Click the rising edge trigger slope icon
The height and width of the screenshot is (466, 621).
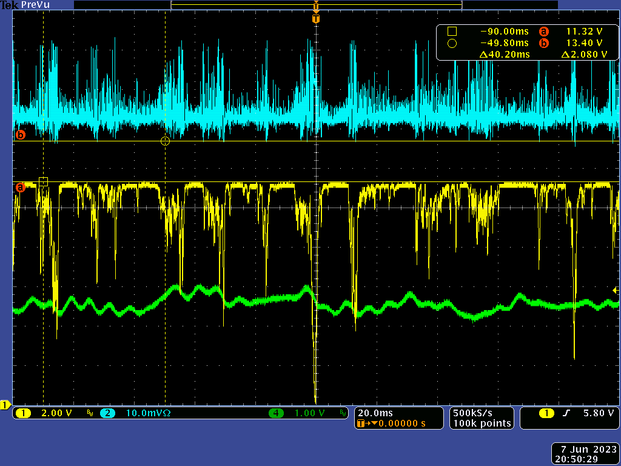[x=566, y=413]
